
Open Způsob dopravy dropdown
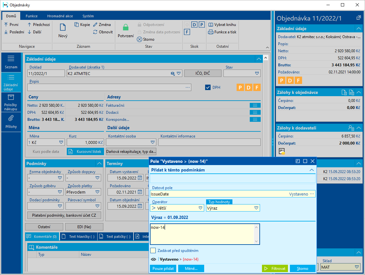pos(97,178)
